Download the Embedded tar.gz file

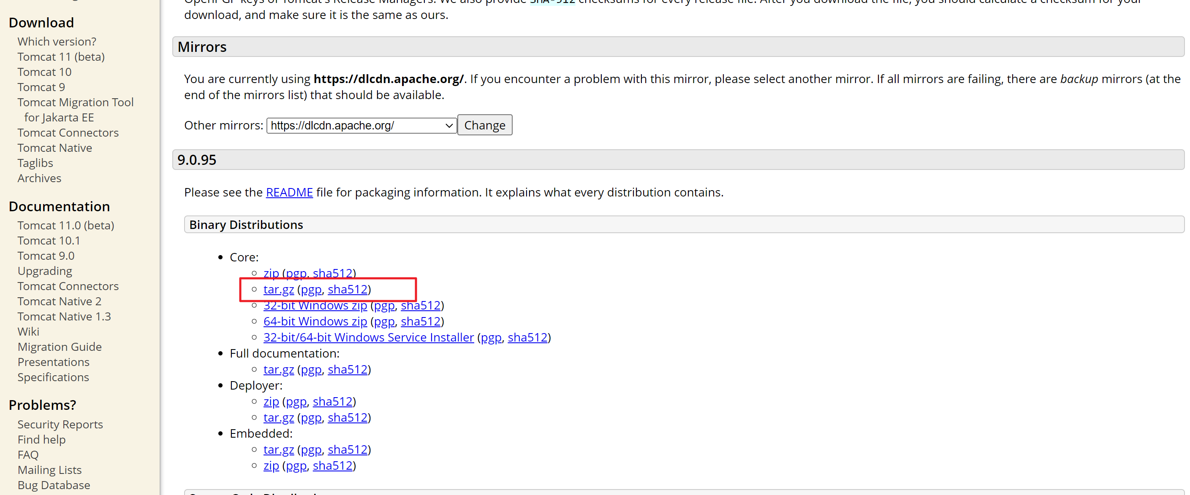[x=279, y=449]
